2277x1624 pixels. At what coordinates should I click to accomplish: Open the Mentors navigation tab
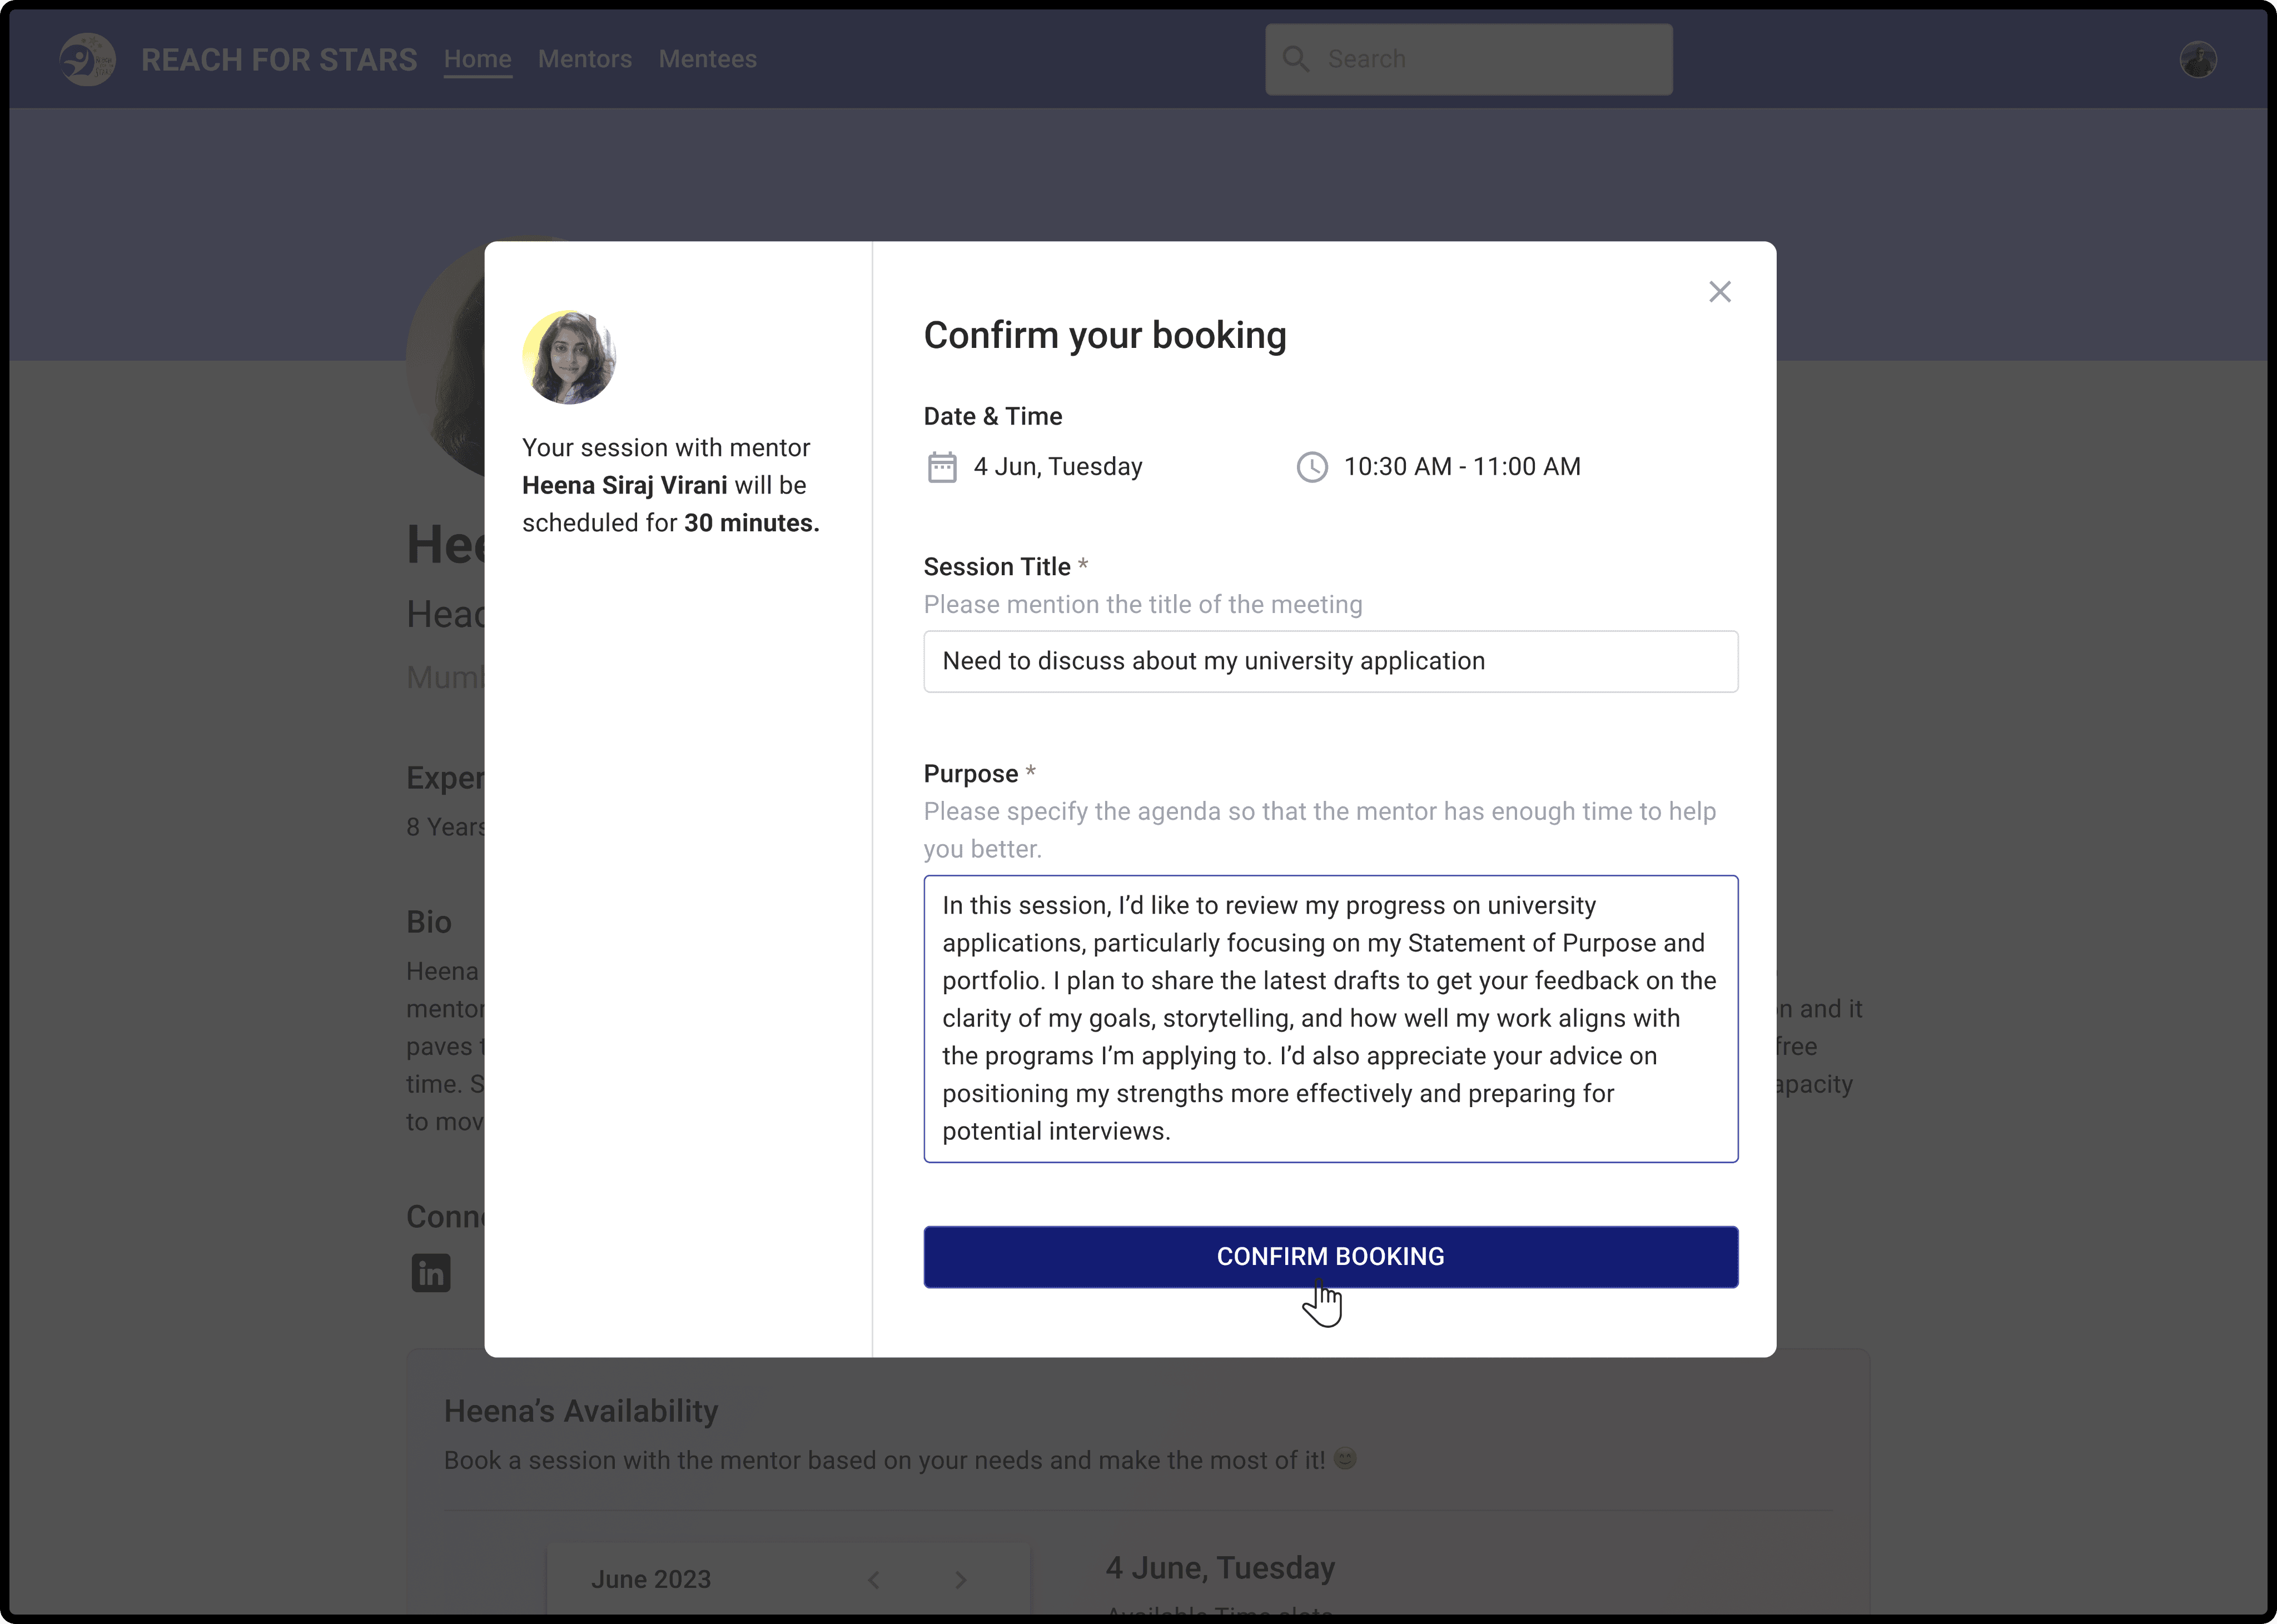point(585,59)
